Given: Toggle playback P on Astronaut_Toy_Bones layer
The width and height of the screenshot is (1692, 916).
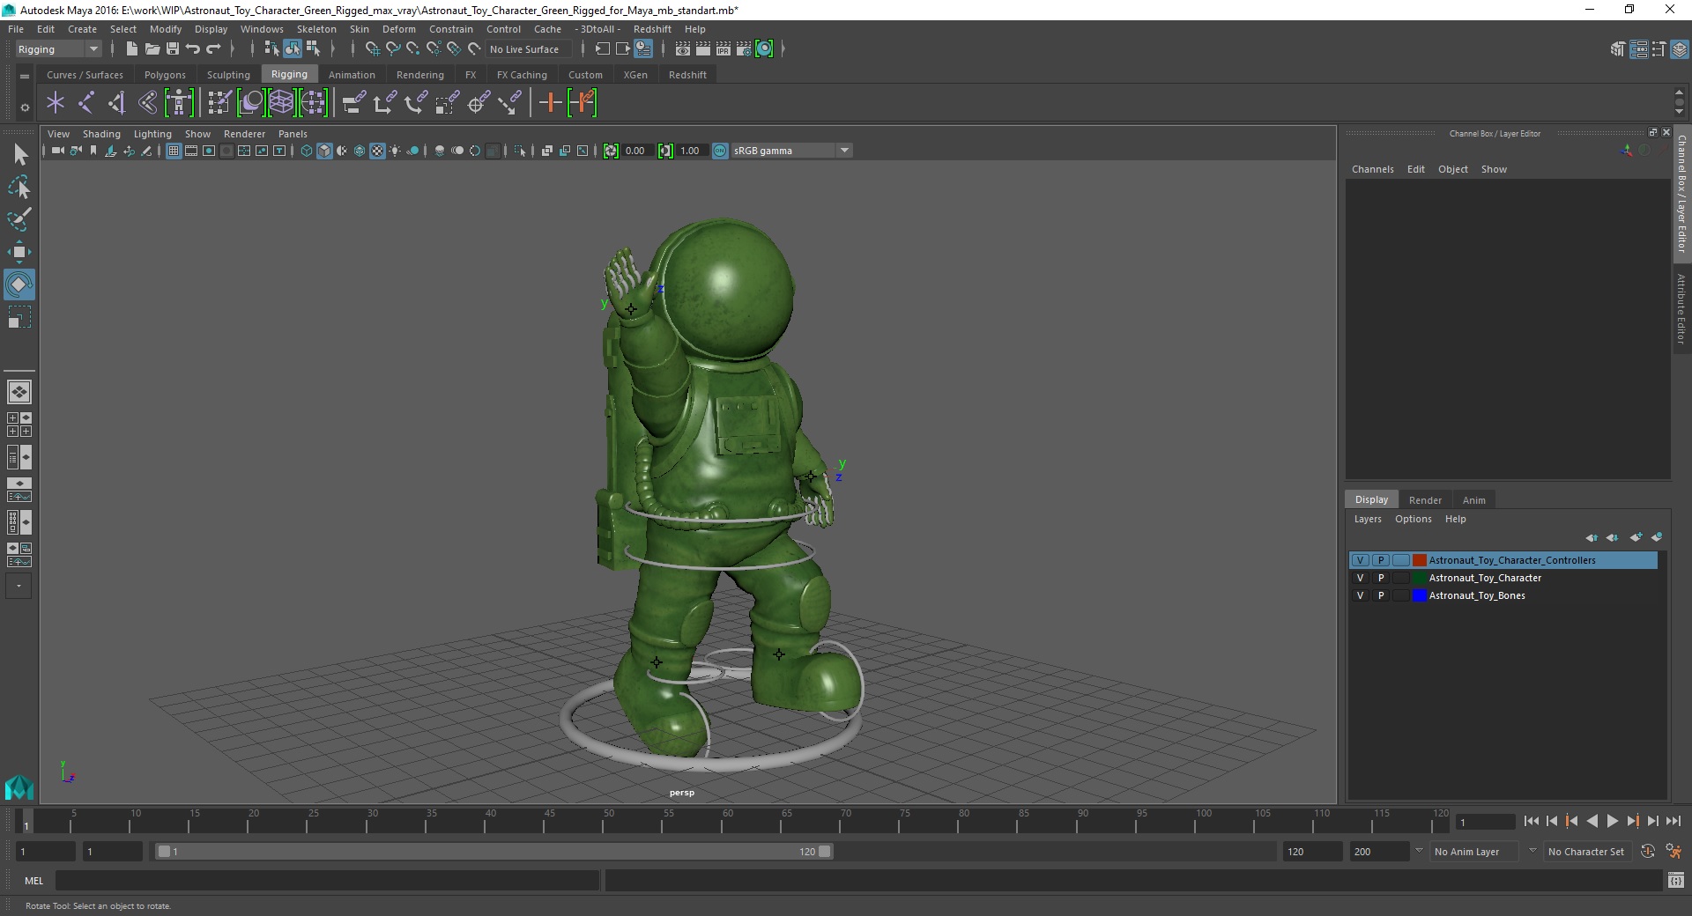Looking at the screenshot, I should click(1381, 595).
